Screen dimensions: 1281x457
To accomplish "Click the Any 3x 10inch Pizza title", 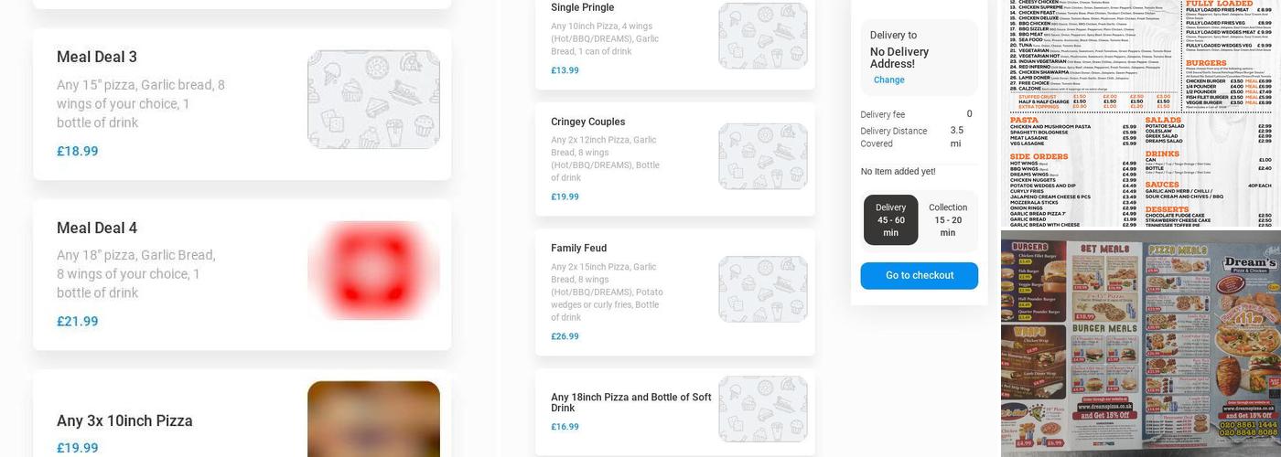I will [124, 420].
